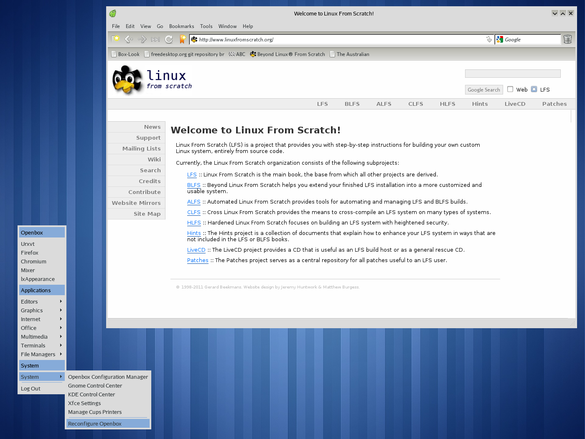Open the Patches top navigation tab
This screenshot has width=585, height=439.
[x=554, y=104]
